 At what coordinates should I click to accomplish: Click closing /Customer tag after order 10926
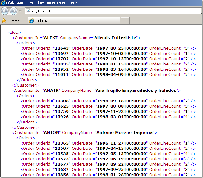coord(26,127)
